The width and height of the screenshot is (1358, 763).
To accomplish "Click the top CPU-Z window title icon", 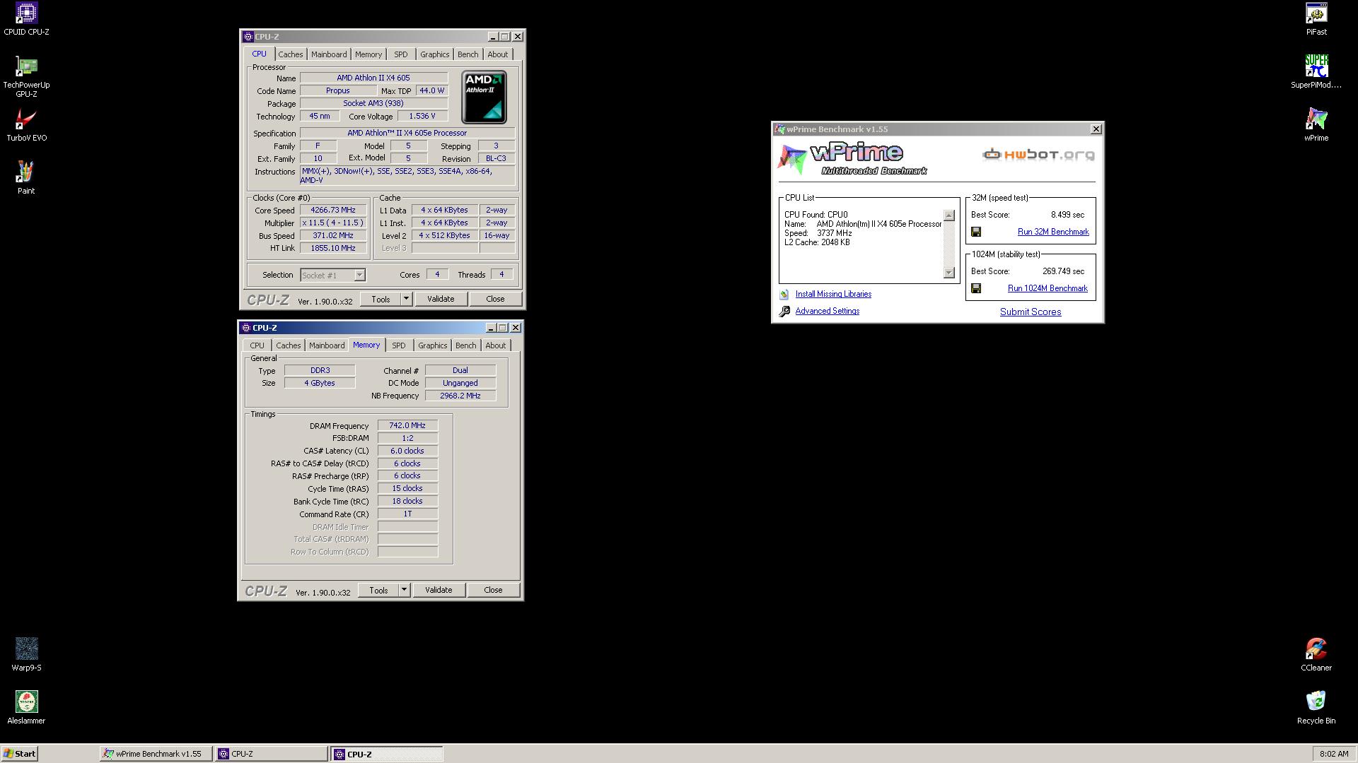I will (248, 37).
